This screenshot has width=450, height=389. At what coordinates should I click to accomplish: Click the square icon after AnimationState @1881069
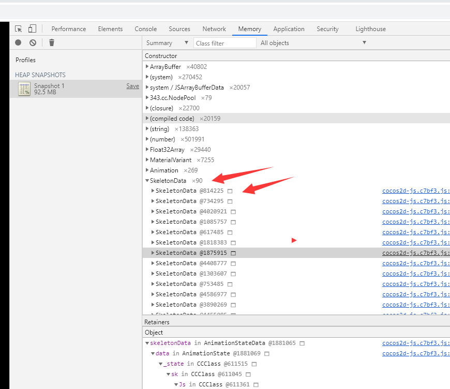coord(267,354)
